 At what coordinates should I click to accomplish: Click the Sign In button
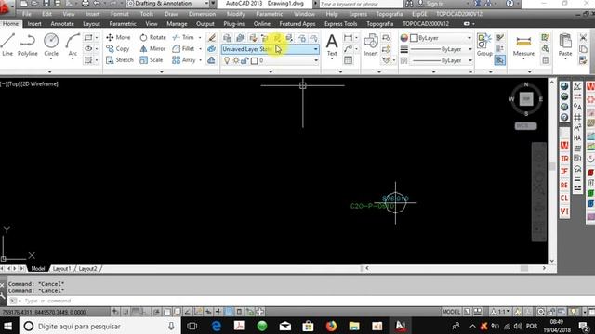pos(431,4)
